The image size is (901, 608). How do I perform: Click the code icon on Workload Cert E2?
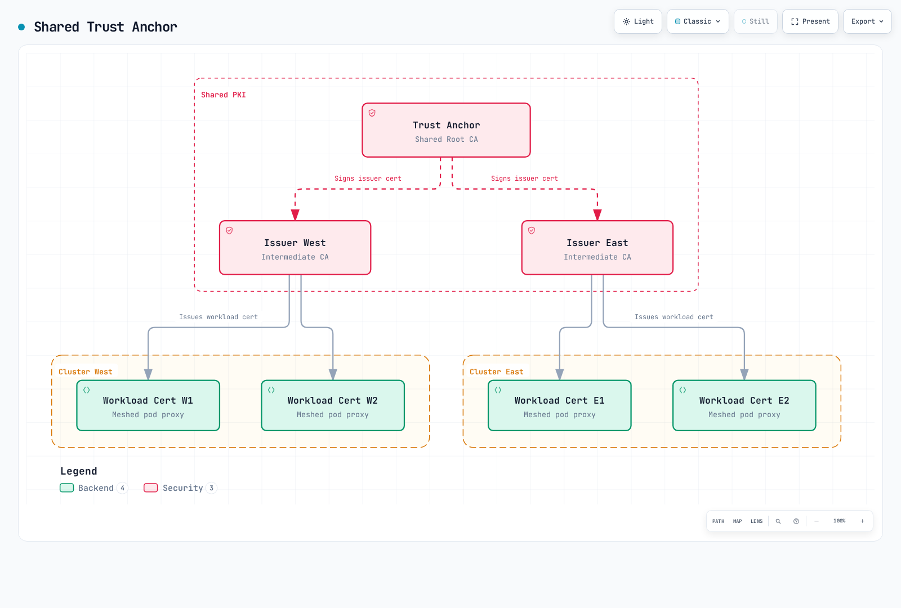pos(683,390)
